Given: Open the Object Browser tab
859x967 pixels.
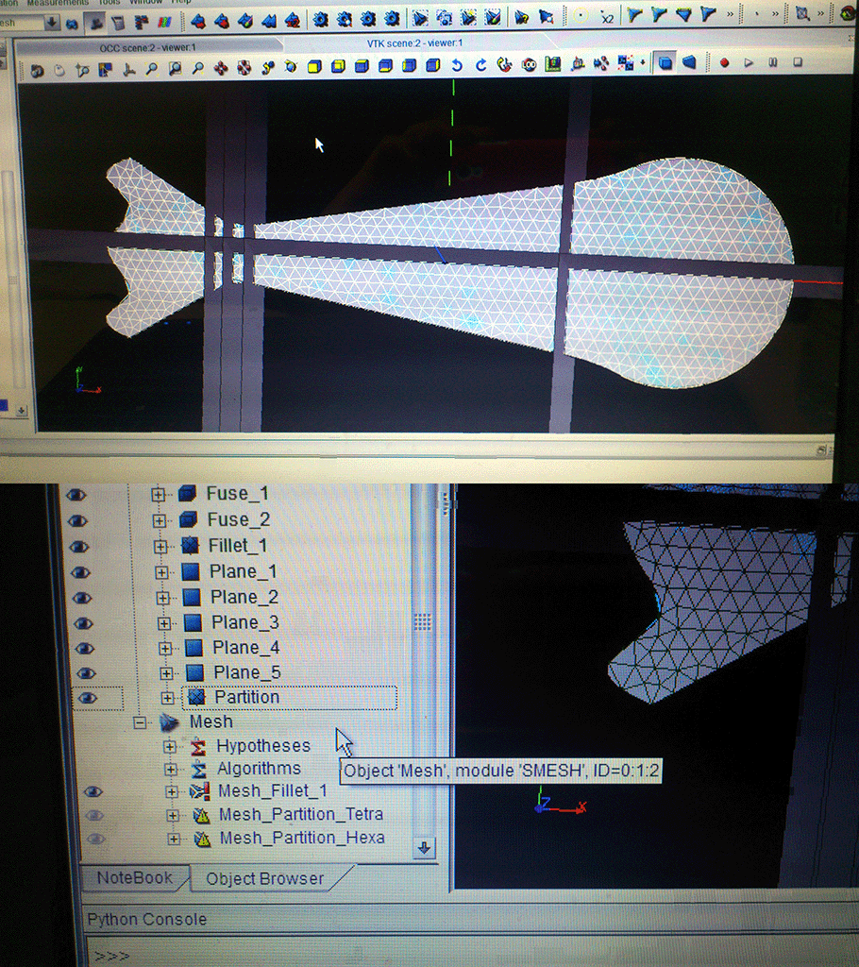Looking at the screenshot, I should tap(264, 879).
